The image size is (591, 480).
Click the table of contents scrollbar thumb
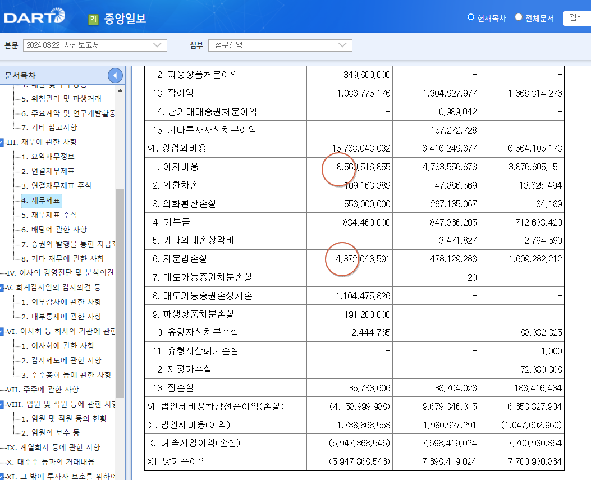pyautogui.click(x=120, y=293)
